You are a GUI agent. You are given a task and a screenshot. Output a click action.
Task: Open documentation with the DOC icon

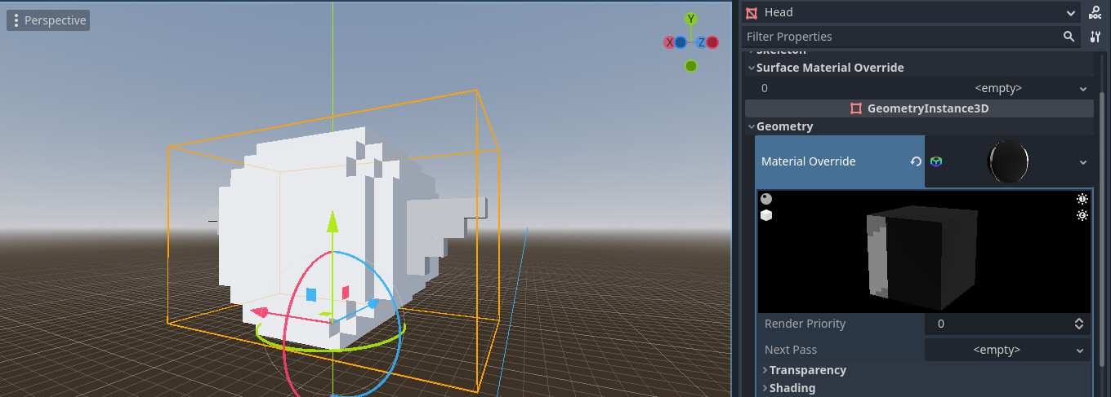pyautogui.click(x=1095, y=12)
